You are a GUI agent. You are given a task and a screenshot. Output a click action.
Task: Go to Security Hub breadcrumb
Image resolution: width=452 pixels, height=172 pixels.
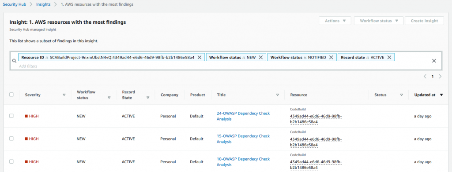pos(15,4)
